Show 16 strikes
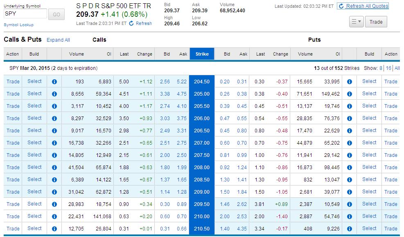This screenshot has height=237, width=404. click(x=388, y=68)
